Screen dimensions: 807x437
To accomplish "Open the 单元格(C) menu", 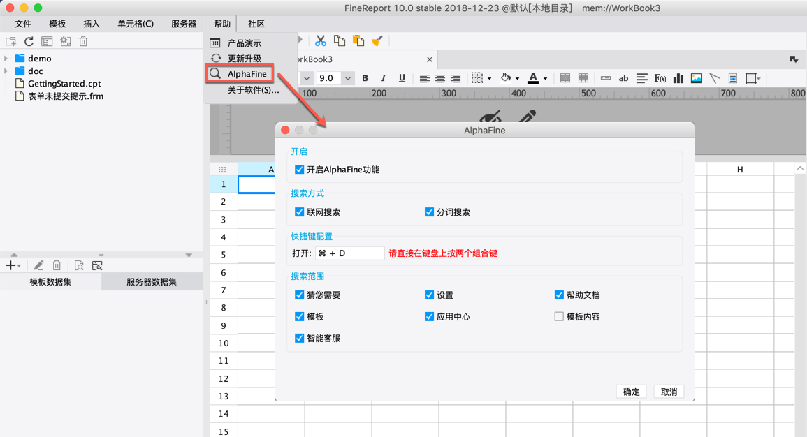I will pyautogui.click(x=136, y=24).
